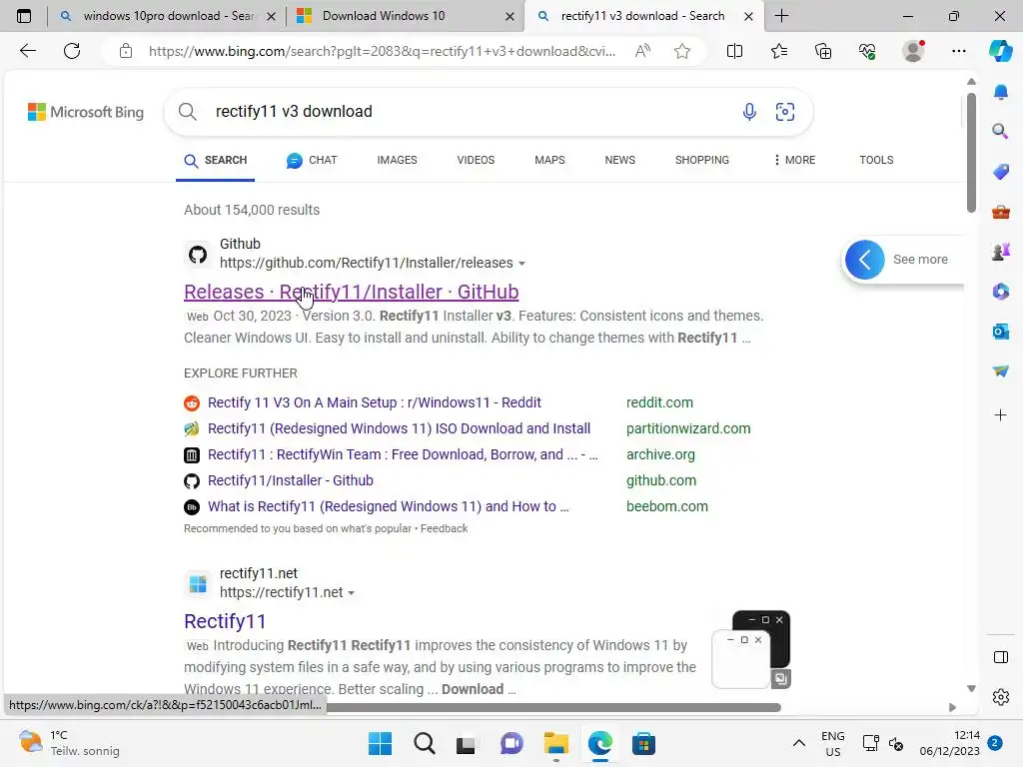Image resolution: width=1023 pixels, height=767 pixels.
Task: Open Rectify11/Installer - Github link
Action: (x=291, y=480)
